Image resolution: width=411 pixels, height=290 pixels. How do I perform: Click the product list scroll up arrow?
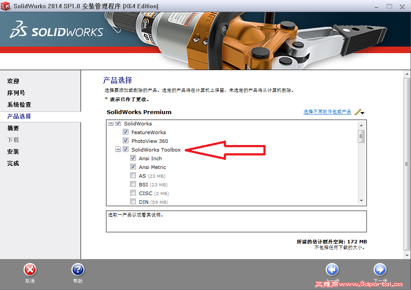pos(361,125)
